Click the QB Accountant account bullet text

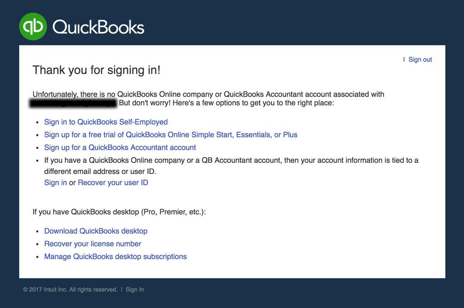(231, 160)
